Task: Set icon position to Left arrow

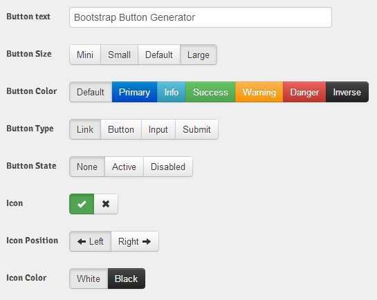Action: pyautogui.click(x=91, y=241)
